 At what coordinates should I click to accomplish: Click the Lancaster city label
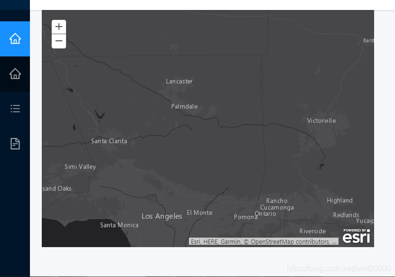[x=179, y=82]
